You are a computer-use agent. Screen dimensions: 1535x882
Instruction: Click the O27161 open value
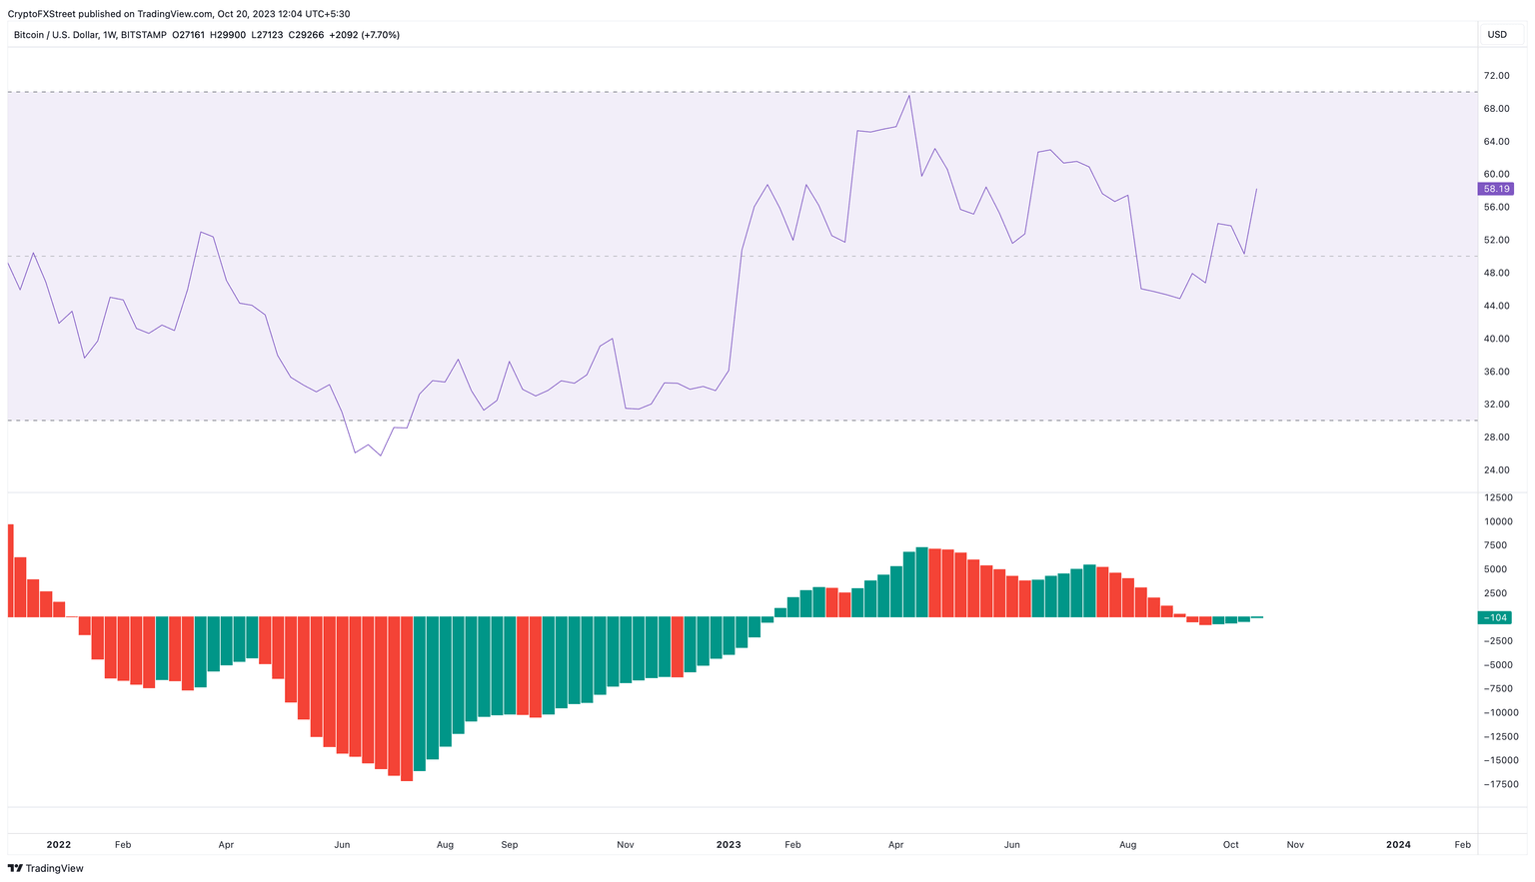pos(189,34)
